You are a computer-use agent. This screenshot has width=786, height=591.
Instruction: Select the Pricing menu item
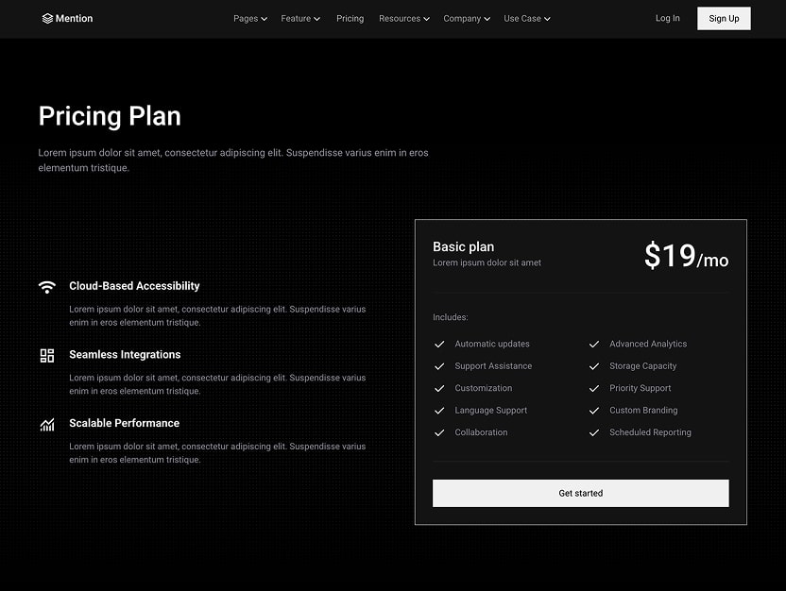point(350,18)
